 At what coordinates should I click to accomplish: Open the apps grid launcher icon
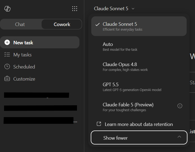[75, 9]
